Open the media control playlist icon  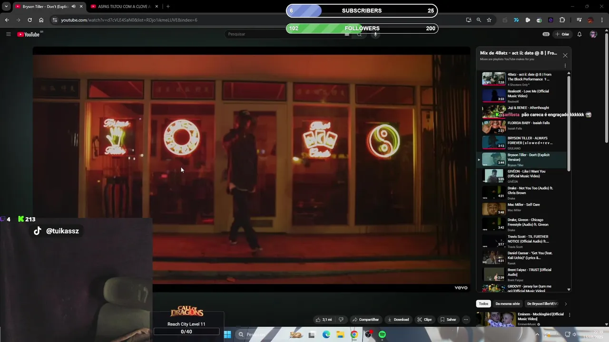[x=579, y=20]
